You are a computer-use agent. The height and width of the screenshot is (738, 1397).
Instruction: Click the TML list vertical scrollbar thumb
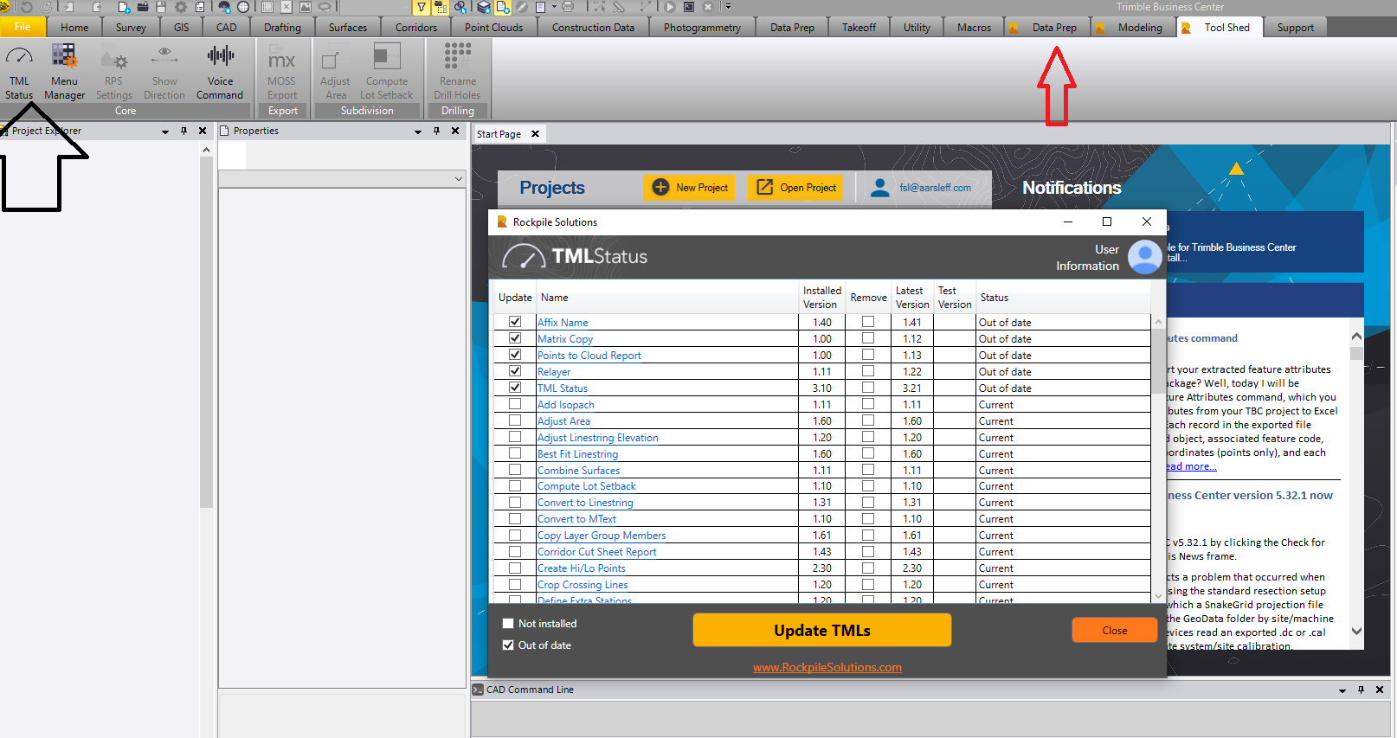click(1158, 362)
